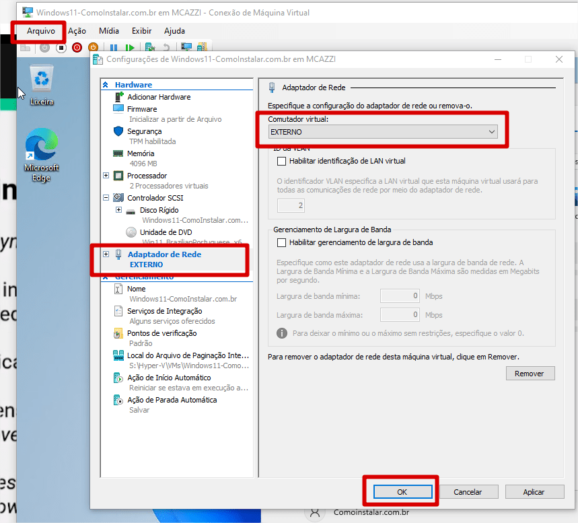The image size is (578, 523).
Task: Click the Pontos de verificação icon
Action: (118, 333)
